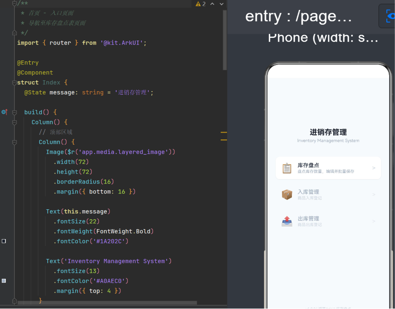The width and height of the screenshot is (395, 309).
Task: Click the '@kit.ArkUI' string in import line
Action: (122, 43)
